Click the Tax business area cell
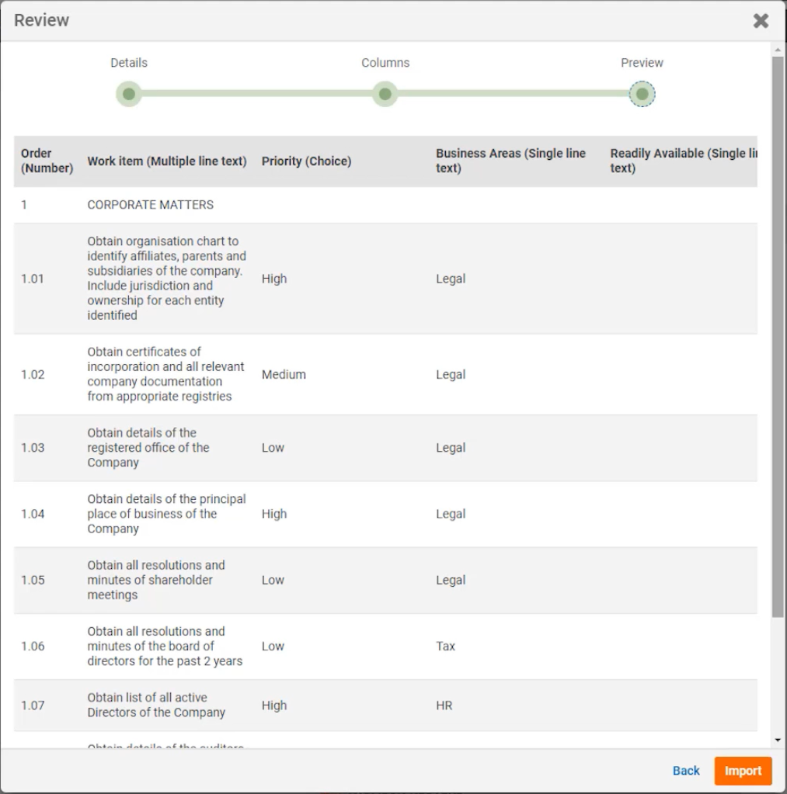Image resolution: width=787 pixels, height=794 pixels. point(445,646)
